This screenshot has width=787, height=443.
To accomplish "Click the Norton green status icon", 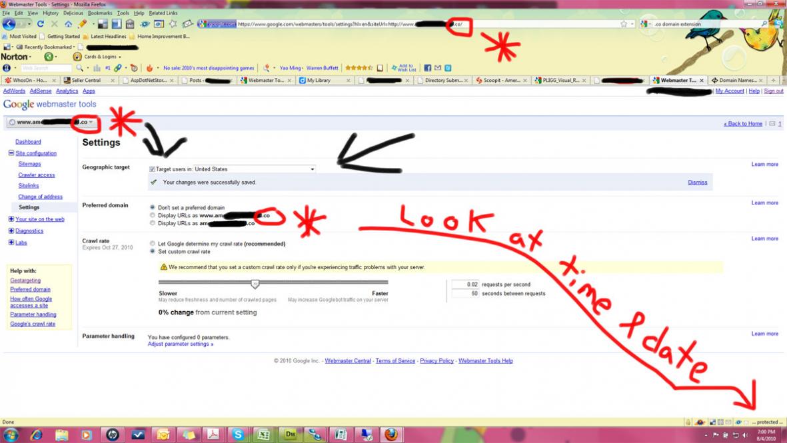I will [x=49, y=57].
